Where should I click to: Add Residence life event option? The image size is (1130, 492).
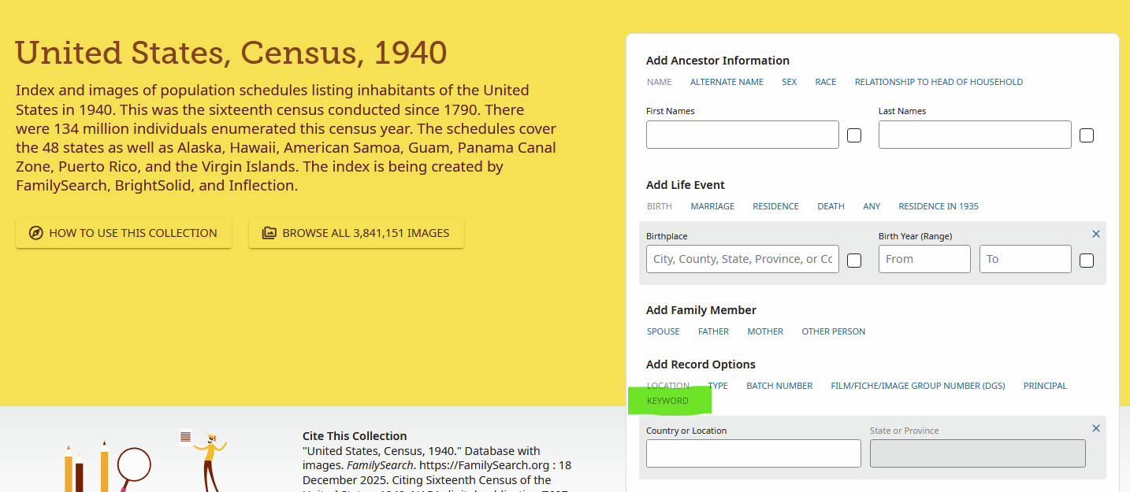pos(775,206)
